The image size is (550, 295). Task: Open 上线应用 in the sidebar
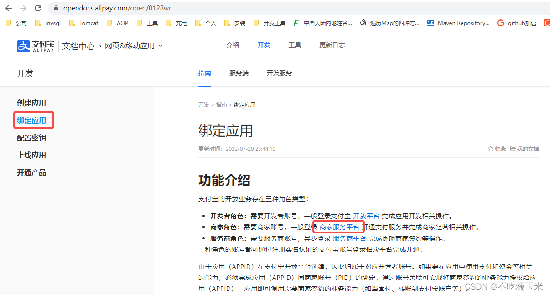pyautogui.click(x=31, y=155)
